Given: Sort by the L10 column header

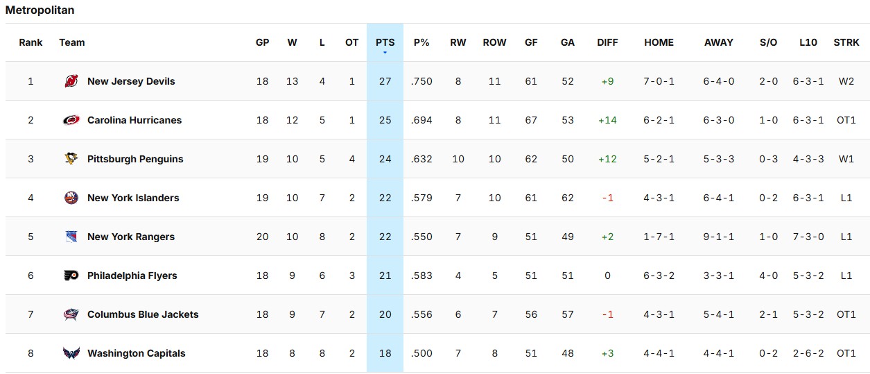Looking at the screenshot, I should [808, 42].
